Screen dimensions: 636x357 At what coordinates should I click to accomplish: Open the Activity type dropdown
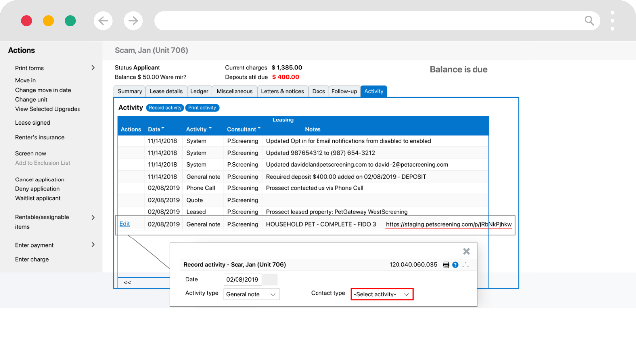pos(251,294)
